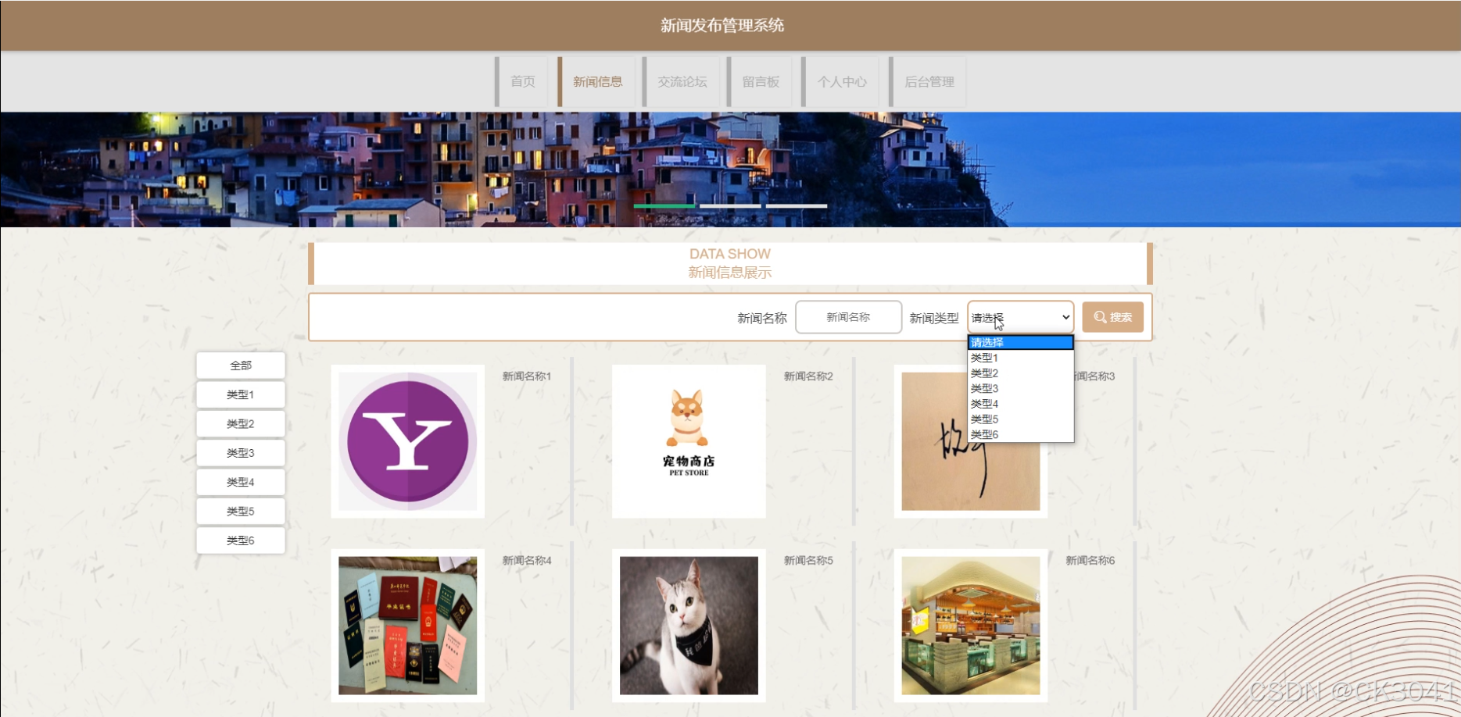
Task: Open the certificates and passports thumbnail
Action: point(408,626)
